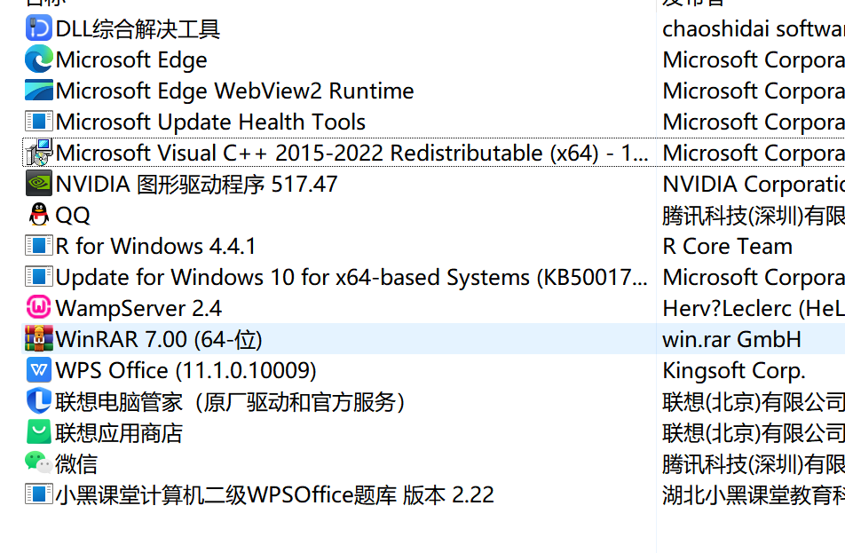Click the Edge WebView2 Runtime icon
The image size is (845, 553).
tap(39, 91)
